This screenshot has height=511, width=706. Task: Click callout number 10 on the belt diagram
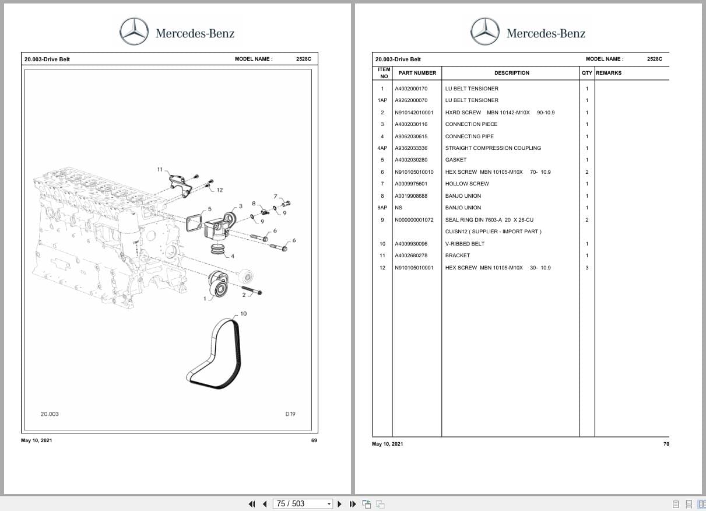pyautogui.click(x=243, y=313)
